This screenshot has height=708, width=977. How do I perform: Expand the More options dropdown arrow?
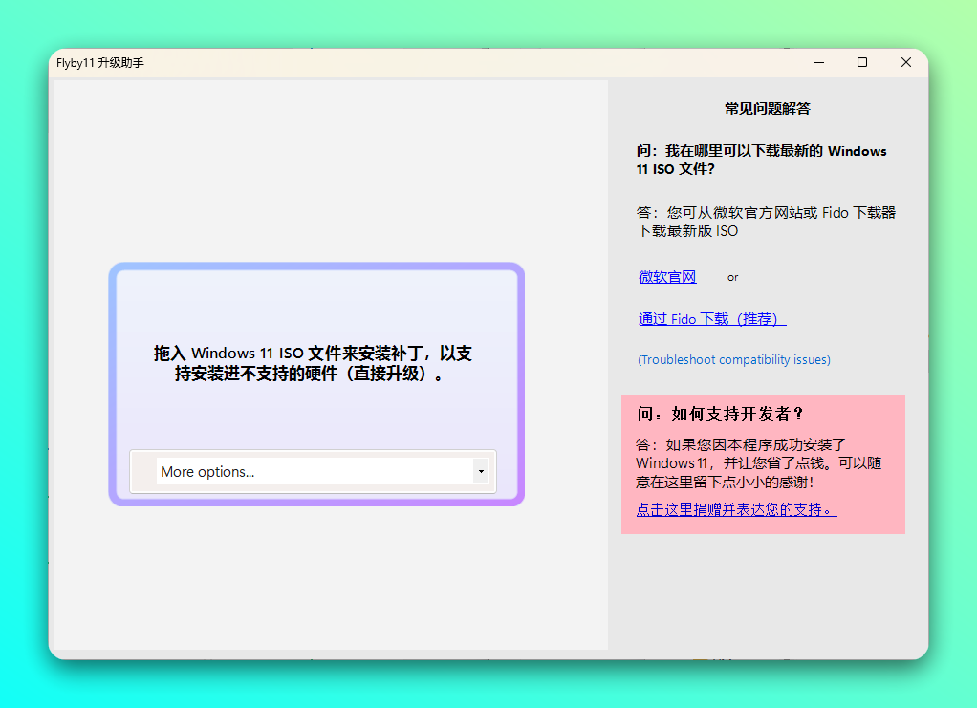481,471
